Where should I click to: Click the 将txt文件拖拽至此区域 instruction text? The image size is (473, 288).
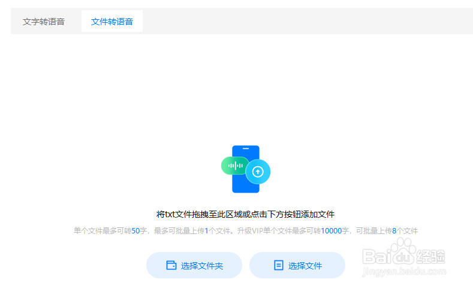245,214
